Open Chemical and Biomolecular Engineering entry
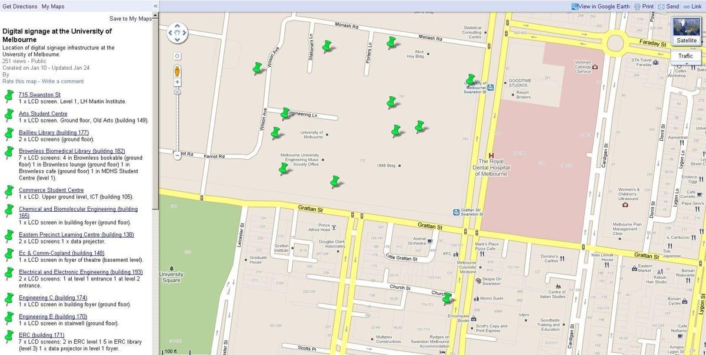This screenshot has height=355, width=706. point(78,212)
